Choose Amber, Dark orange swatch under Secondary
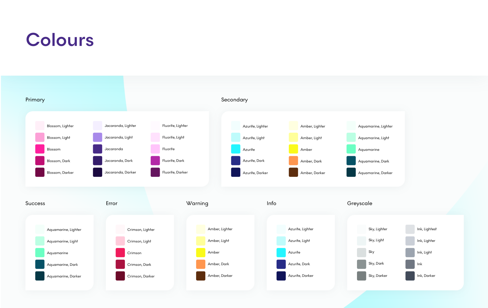 (293, 161)
